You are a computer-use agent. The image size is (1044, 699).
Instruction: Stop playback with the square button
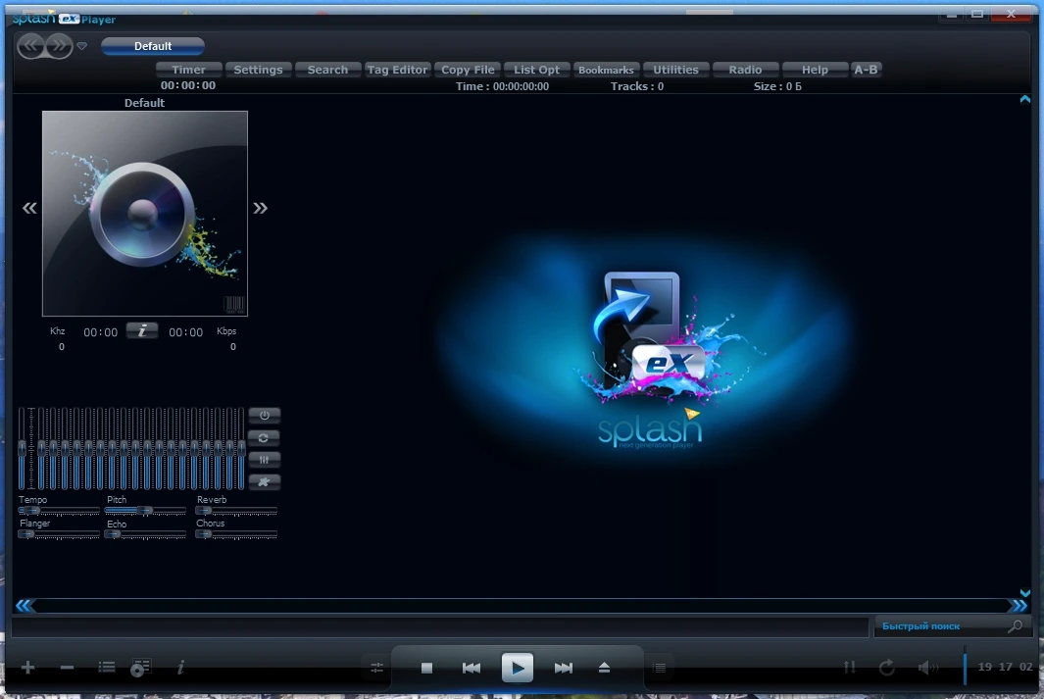pos(426,668)
